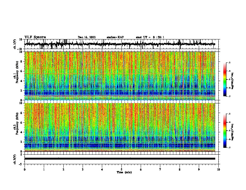The height and width of the screenshot is (190, 246).
Task: Click the "ch.1(V)" waveform axis label
Action: pyautogui.click(x=15, y=44)
